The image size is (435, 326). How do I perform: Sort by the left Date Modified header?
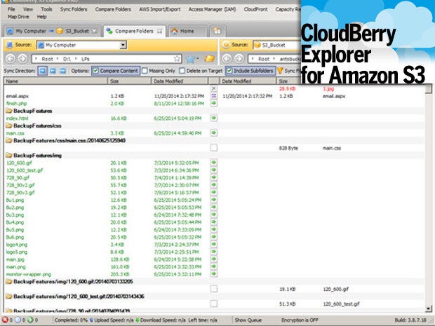pyautogui.click(x=180, y=81)
